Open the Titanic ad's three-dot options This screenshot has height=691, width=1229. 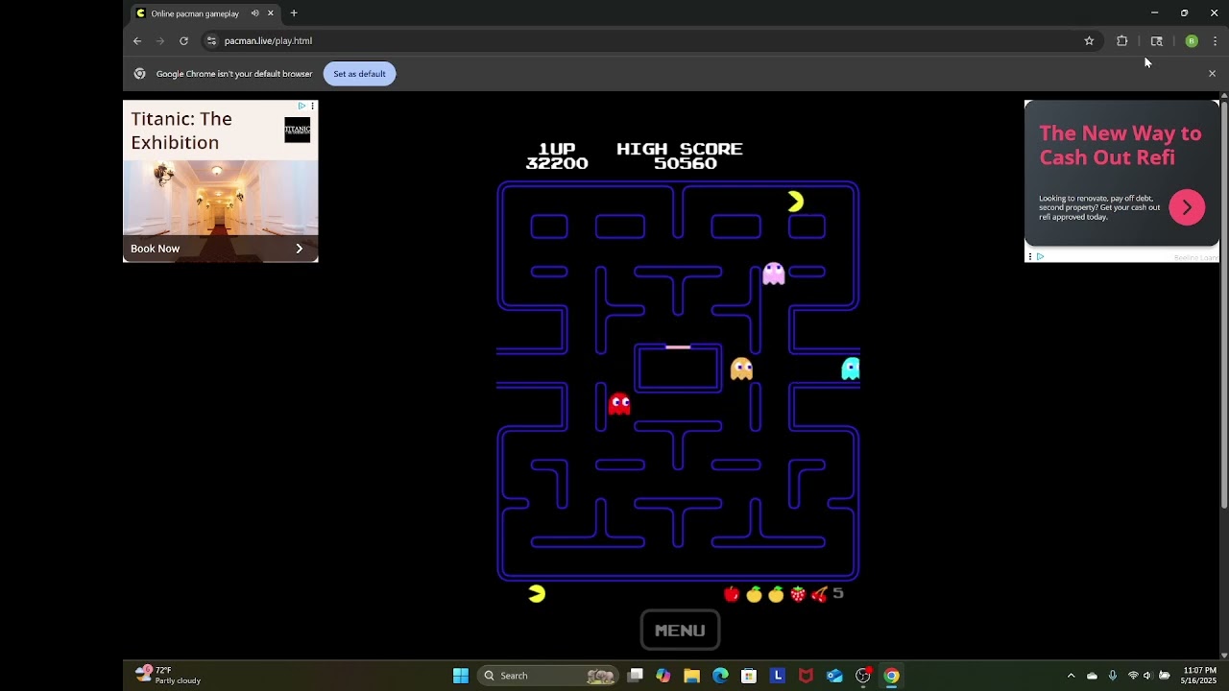[312, 106]
